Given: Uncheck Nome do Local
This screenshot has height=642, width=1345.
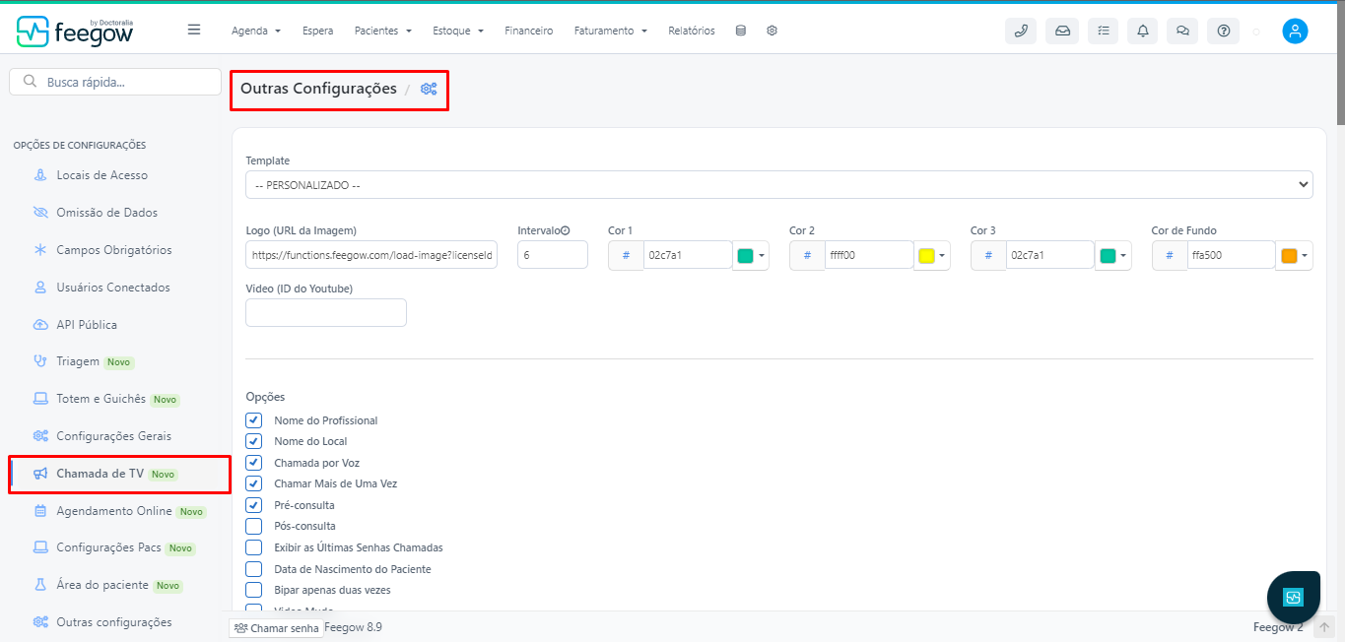Looking at the screenshot, I should point(253,441).
